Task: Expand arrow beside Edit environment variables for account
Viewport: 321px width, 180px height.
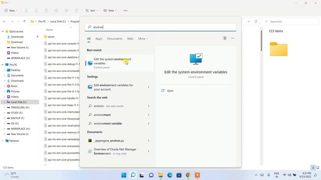Action: (x=148, y=87)
